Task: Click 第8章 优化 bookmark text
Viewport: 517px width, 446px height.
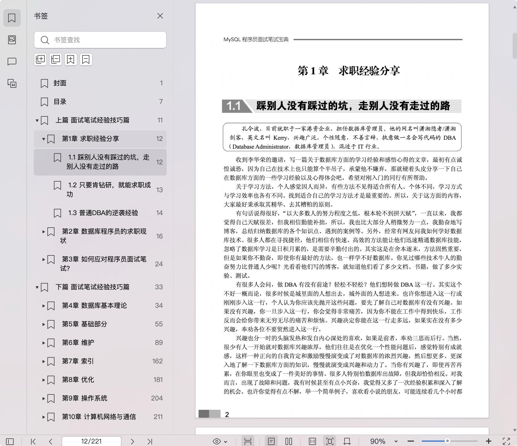Action: pos(78,380)
